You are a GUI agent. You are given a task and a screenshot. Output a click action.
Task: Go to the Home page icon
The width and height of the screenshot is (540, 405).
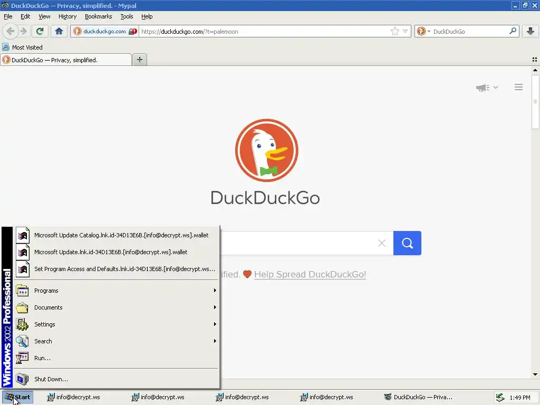pos(59,31)
